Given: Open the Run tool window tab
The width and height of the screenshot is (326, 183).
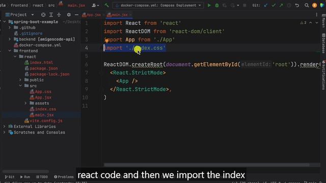Looking at the screenshot, I should pyautogui.click(x=25, y=177).
